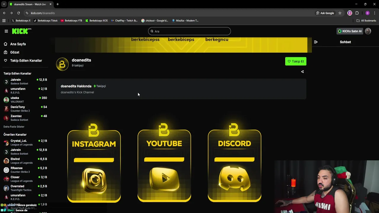Open umurafann followed channel R.E.P.O.

25,91
